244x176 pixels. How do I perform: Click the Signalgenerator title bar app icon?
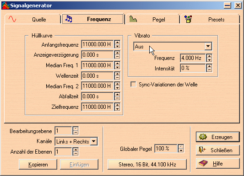(6, 5)
